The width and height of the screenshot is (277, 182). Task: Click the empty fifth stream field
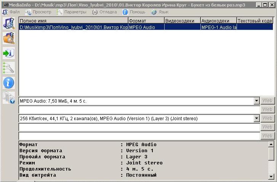[x=139, y=136]
